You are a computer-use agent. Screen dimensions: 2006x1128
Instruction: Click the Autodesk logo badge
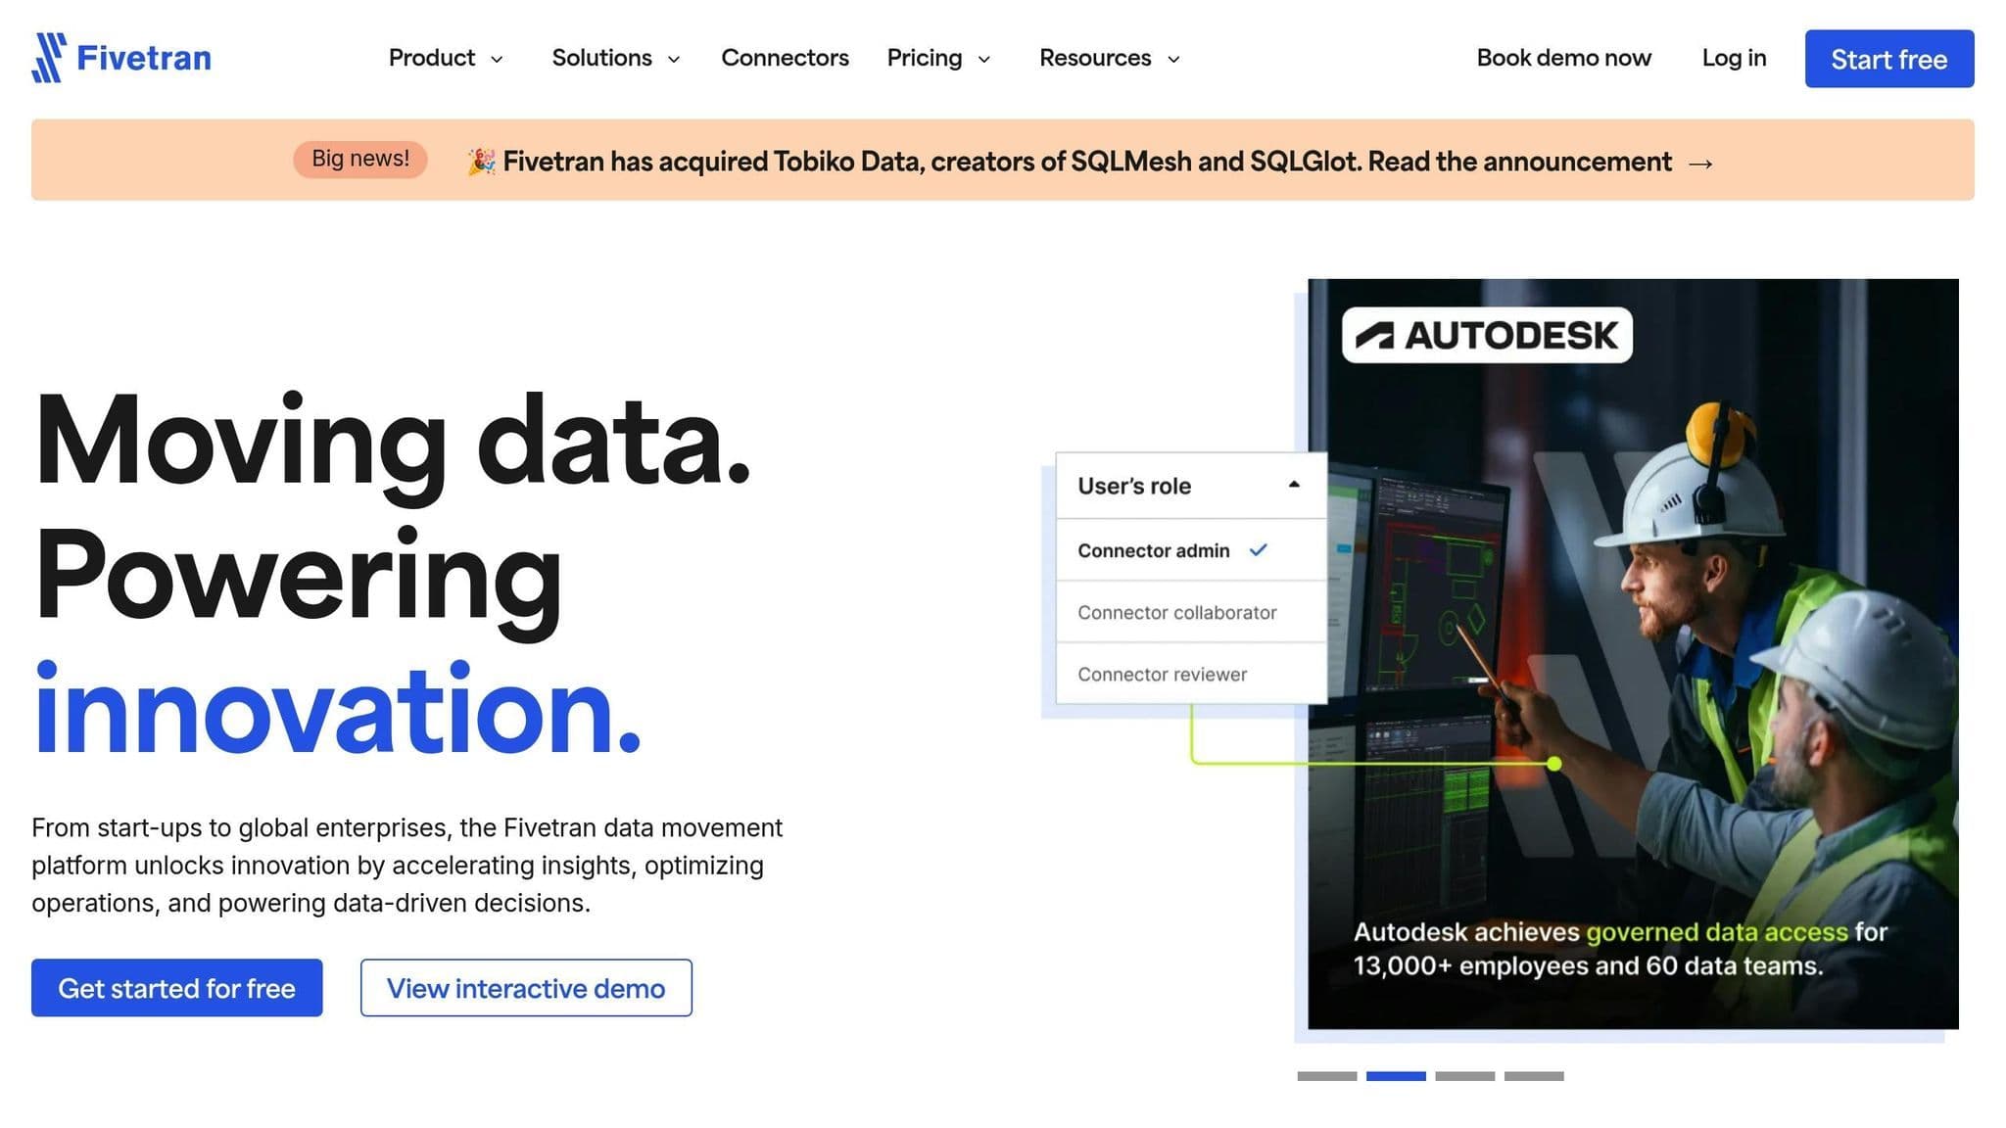point(1486,336)
